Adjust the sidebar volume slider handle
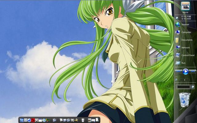197x123 pixels. coord(184,80)
